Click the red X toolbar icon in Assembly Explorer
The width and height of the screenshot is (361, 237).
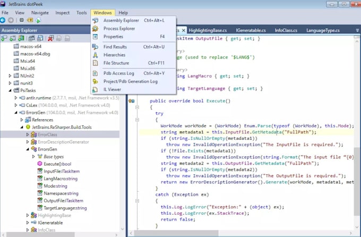coord(50,38)
